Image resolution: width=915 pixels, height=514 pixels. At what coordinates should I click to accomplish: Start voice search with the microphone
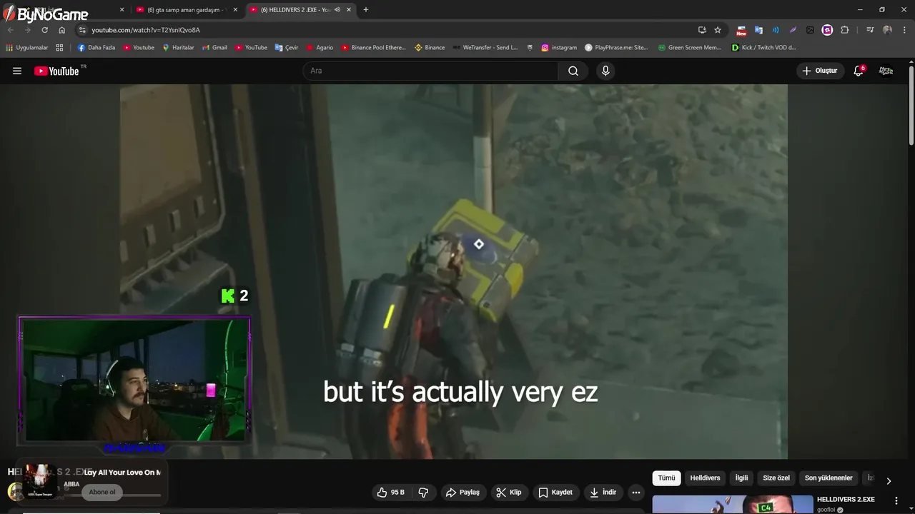tap(605, 71)
